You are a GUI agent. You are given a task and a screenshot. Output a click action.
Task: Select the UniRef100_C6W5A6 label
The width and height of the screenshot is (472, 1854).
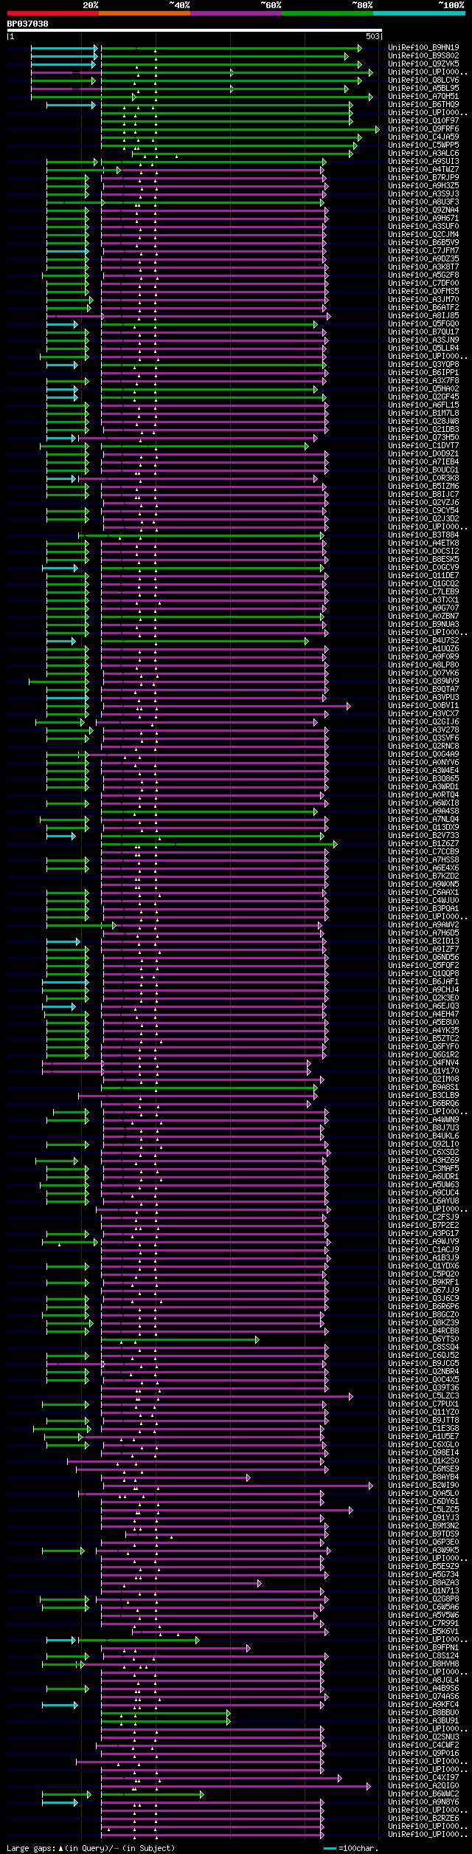pyautogui.click(x=423, y=1607)
